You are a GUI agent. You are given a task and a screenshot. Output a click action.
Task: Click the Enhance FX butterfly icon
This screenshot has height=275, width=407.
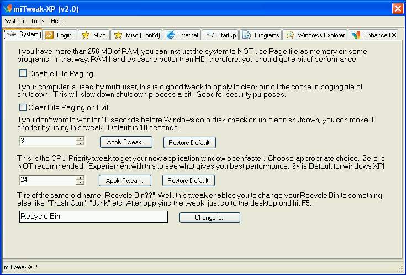click(x=356, y=35)
